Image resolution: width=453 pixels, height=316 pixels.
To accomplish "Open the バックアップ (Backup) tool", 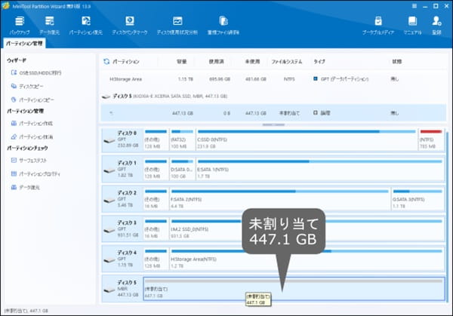I will (20, 26).
